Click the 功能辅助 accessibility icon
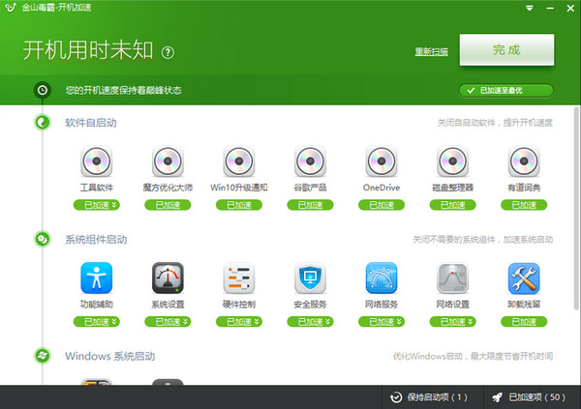The image size is (581, 409). [96, 278]
